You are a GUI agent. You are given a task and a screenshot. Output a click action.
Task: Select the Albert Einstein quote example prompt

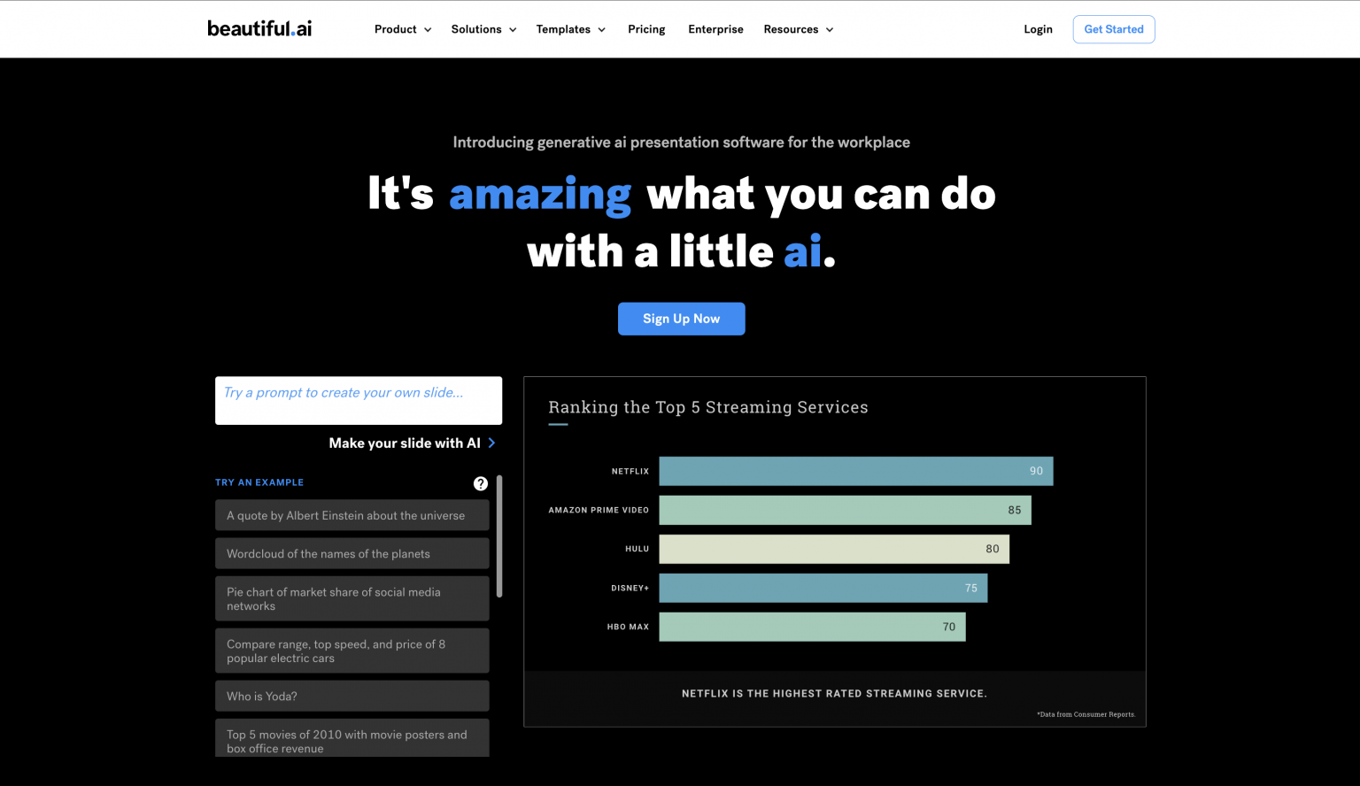pyautogui.click(x=352, y=514)
